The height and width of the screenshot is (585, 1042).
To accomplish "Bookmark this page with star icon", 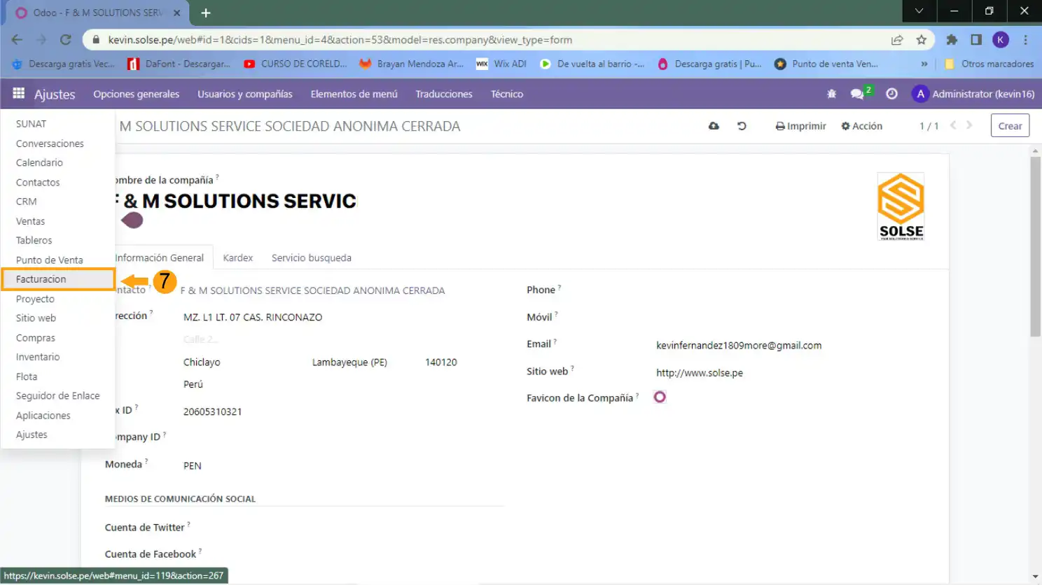I will (x=922, y=40).
